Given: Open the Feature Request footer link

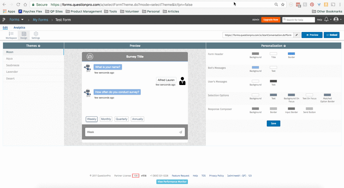Looking at the screenshot, I should tap(181, 176).
